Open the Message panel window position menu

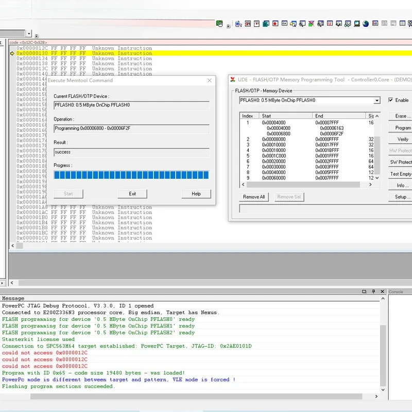(x=364, y=291)
